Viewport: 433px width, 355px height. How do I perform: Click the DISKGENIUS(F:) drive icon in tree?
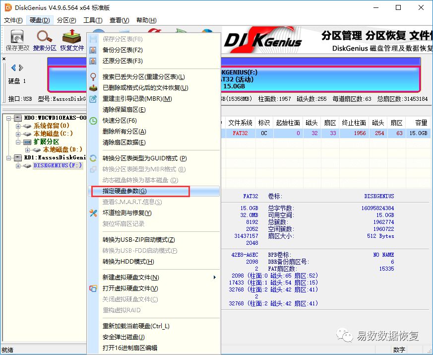27,166
